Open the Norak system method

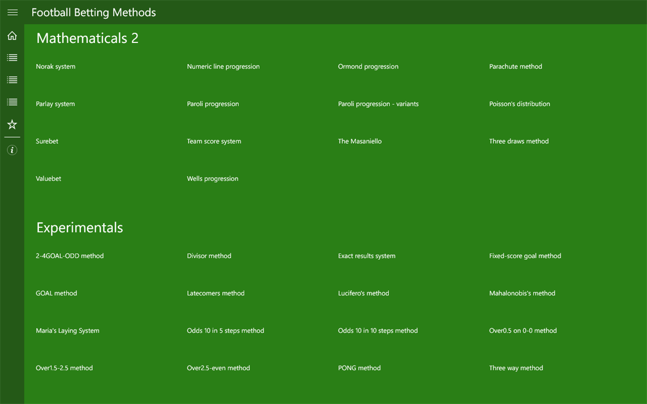[x=55, y=66]
